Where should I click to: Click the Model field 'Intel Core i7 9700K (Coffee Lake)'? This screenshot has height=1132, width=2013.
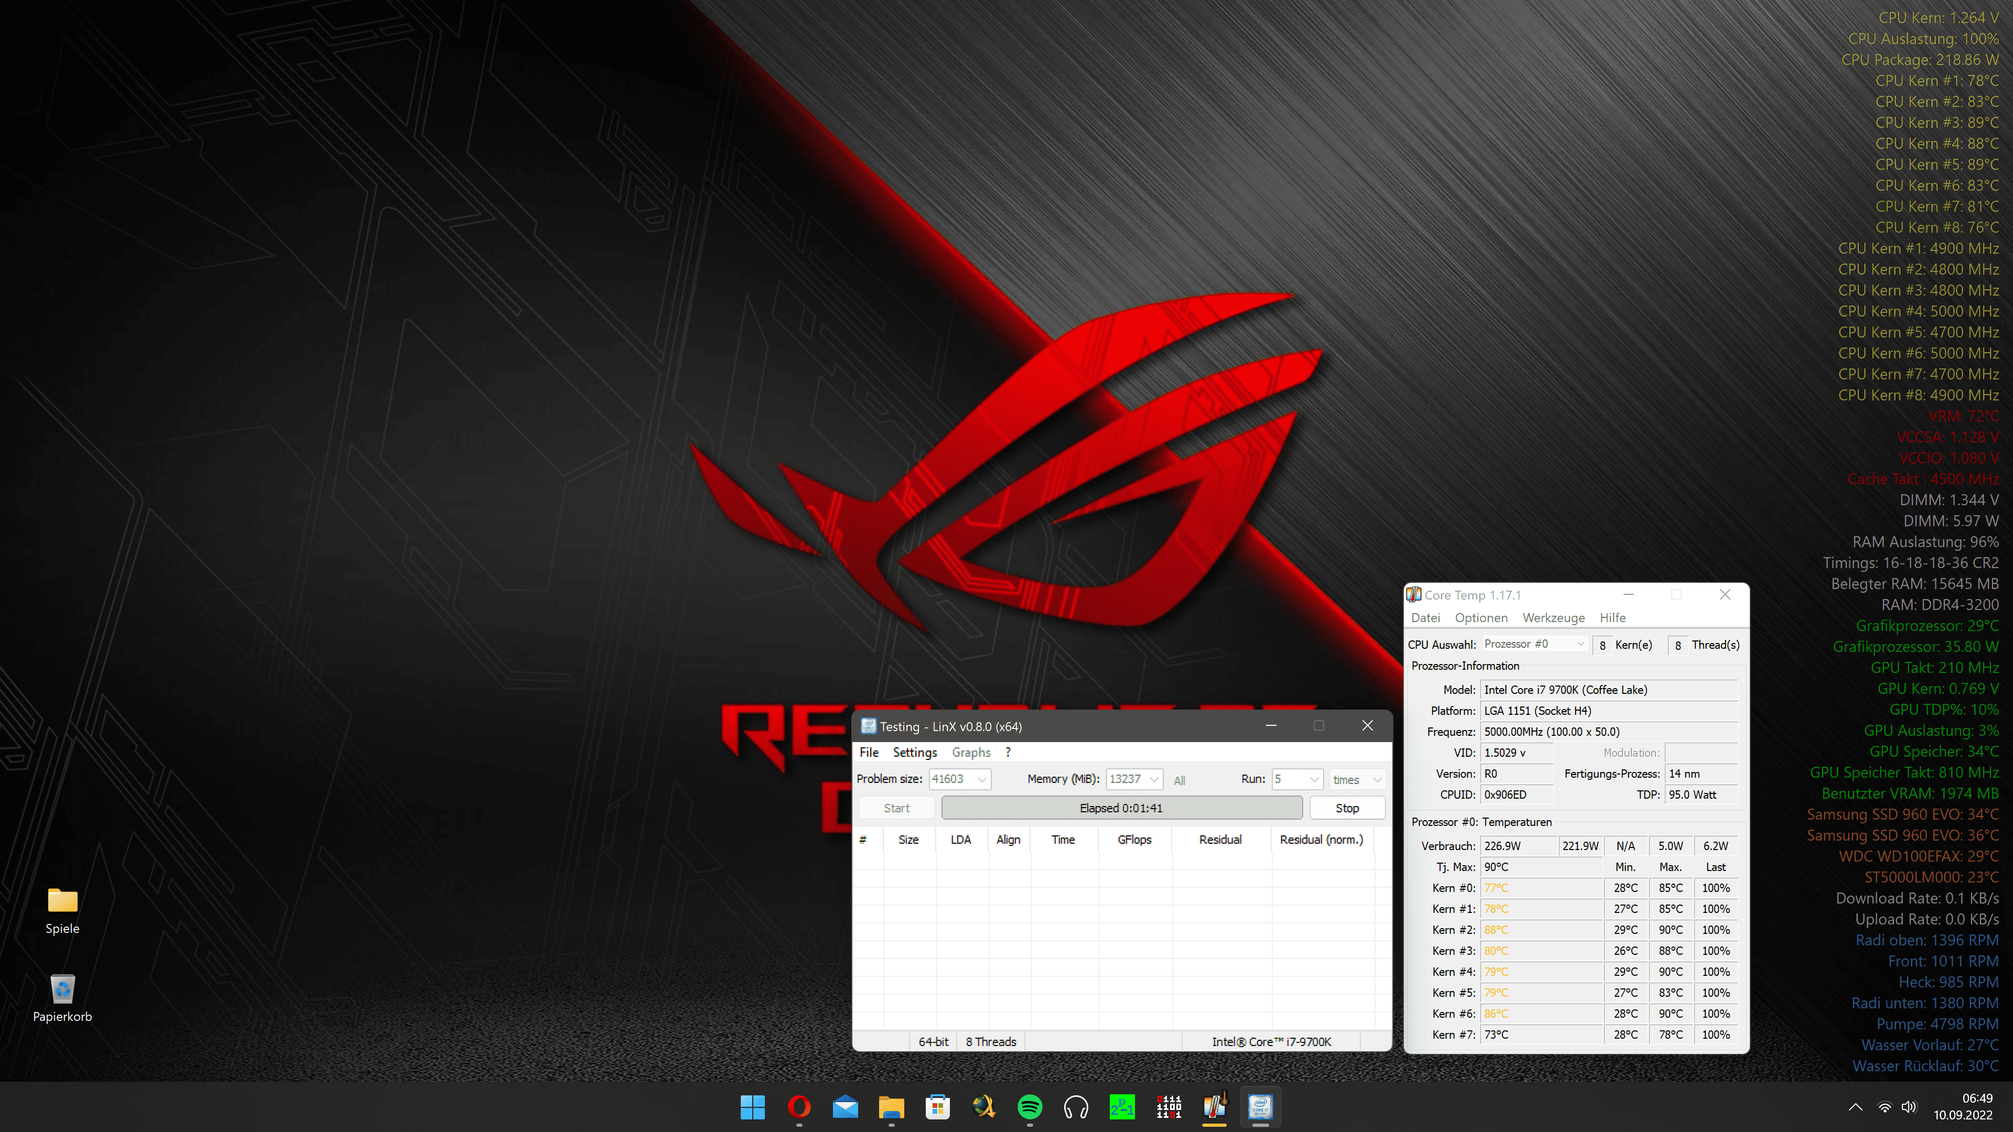1609,690
